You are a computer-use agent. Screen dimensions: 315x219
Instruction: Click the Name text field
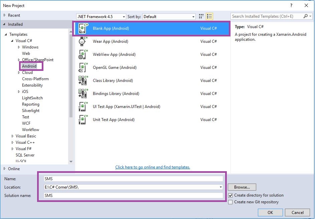click(x=133, y=179)
